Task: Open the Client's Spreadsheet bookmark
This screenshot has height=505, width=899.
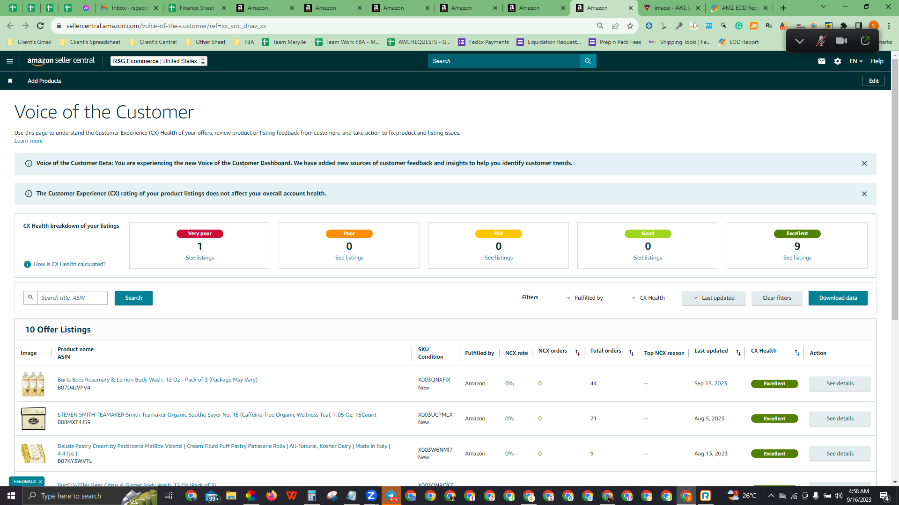Action: click(91, 42)
